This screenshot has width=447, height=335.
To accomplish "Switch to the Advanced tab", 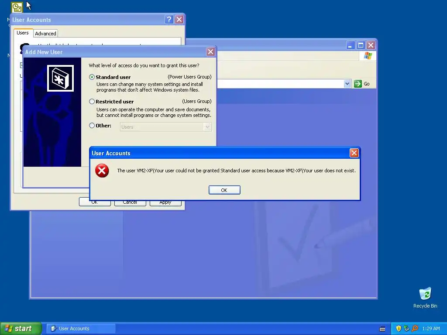I will pyautogui.click(x=45, y=33).
